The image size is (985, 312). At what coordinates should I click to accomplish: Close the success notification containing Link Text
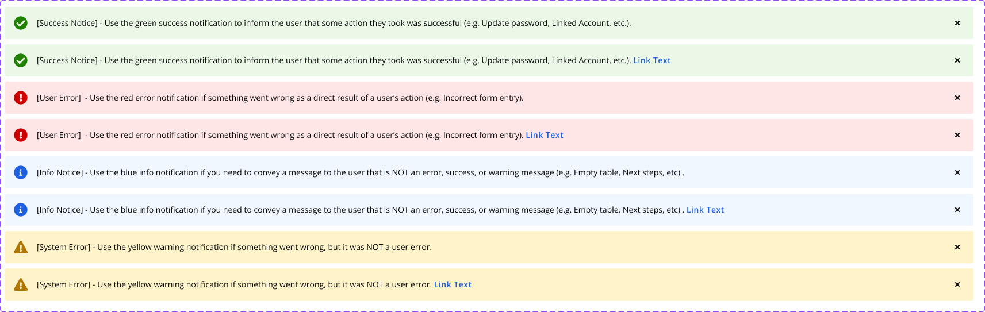click(957, 60)
